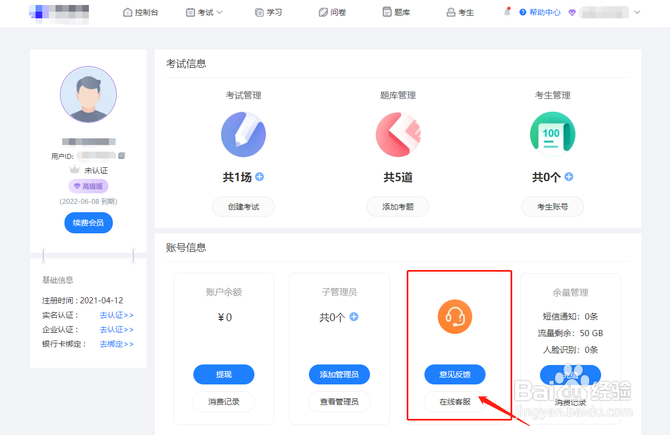Click the 考生账号 button
Image resolution: width=670 pixels, height=435 pixels.
click(552, 207)
